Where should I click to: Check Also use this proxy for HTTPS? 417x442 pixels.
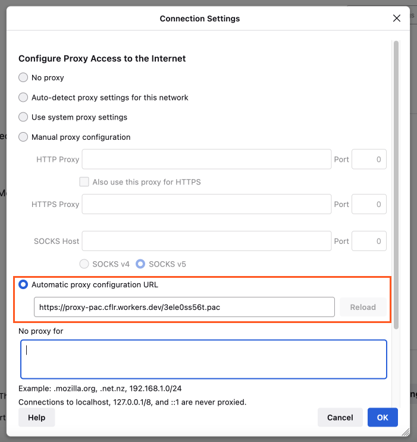point(84,182)
